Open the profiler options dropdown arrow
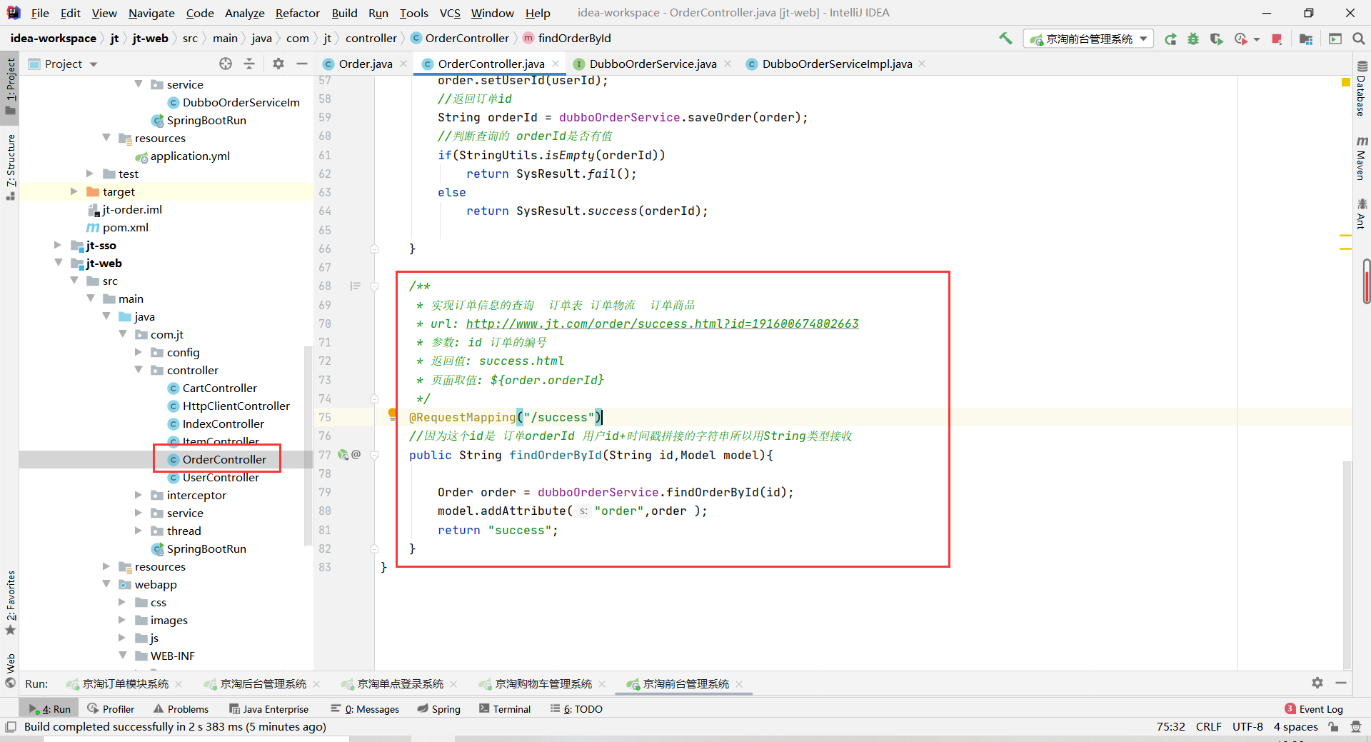The height and width of the screenshot is (742, 1371). coord(1256,39)
